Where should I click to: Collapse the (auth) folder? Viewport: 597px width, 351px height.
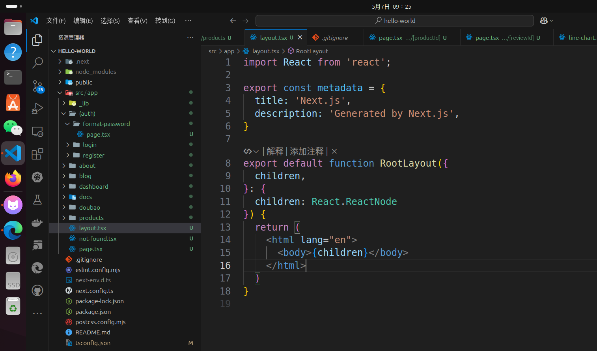[x=87, y=114]
